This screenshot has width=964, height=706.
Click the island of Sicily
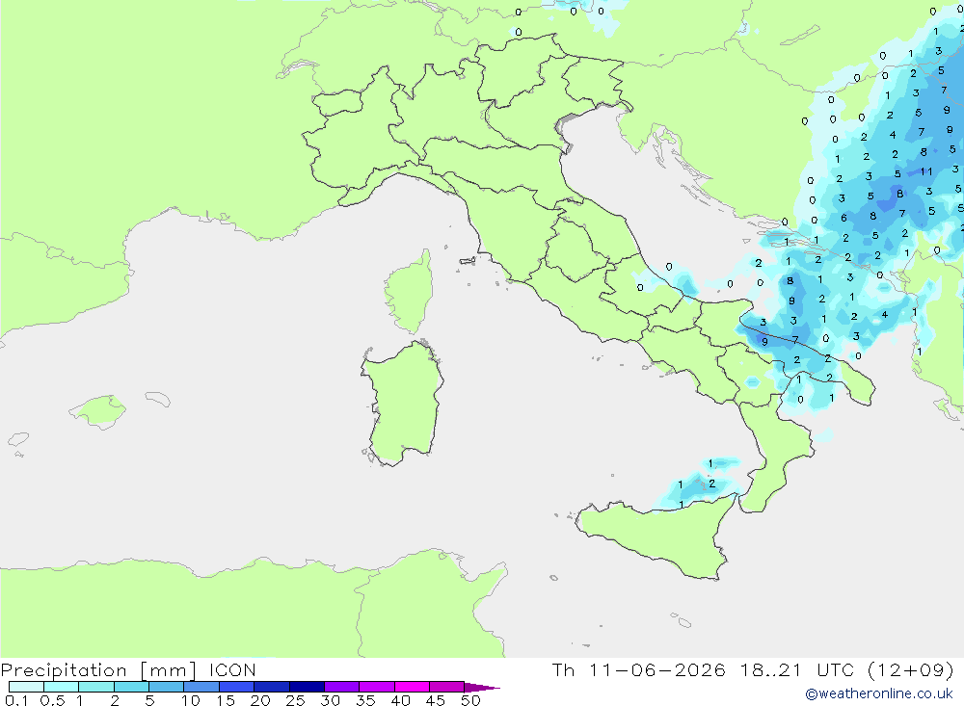pos(655,536)
